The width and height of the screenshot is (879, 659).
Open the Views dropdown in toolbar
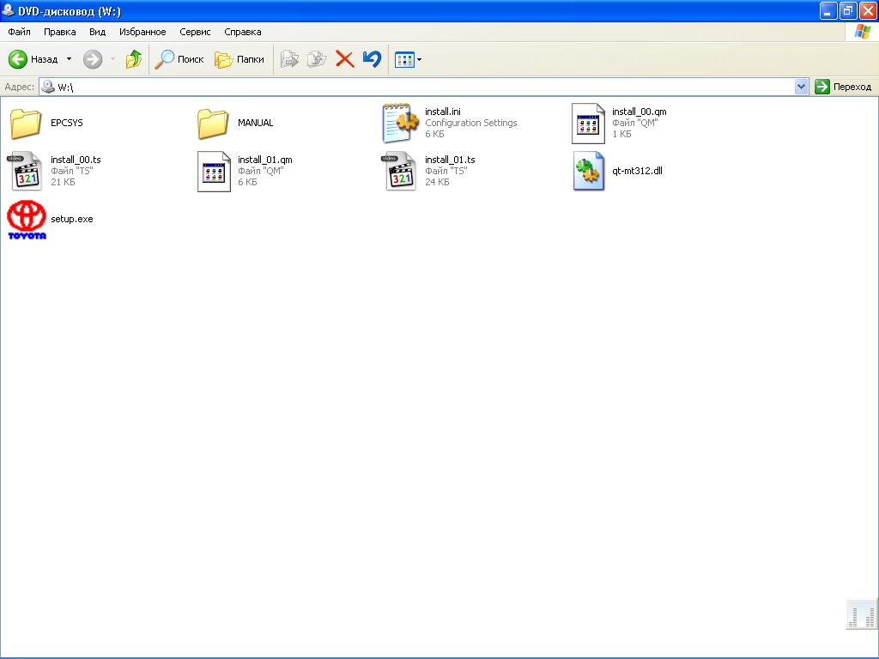(408, 59)
